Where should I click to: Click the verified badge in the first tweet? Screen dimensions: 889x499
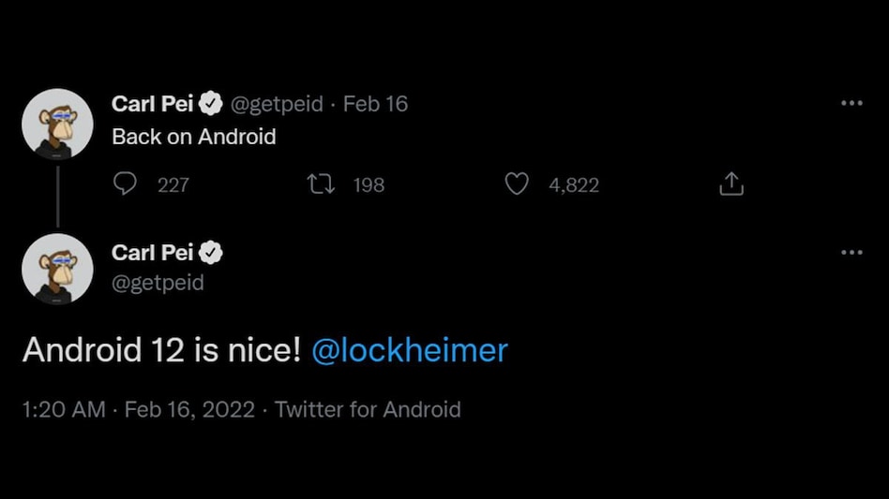pyautogui.click(x=213, y=104)
